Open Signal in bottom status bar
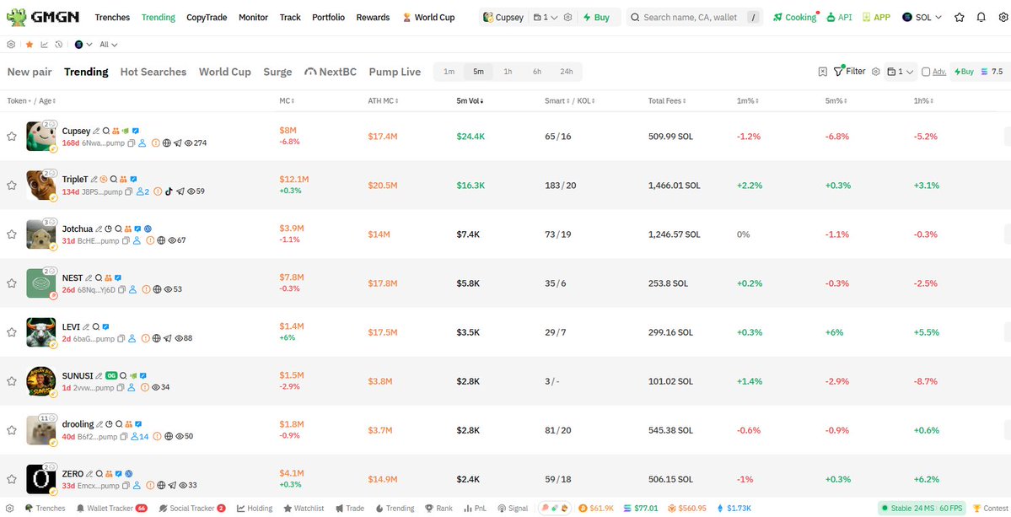 [x=513, y=508]
